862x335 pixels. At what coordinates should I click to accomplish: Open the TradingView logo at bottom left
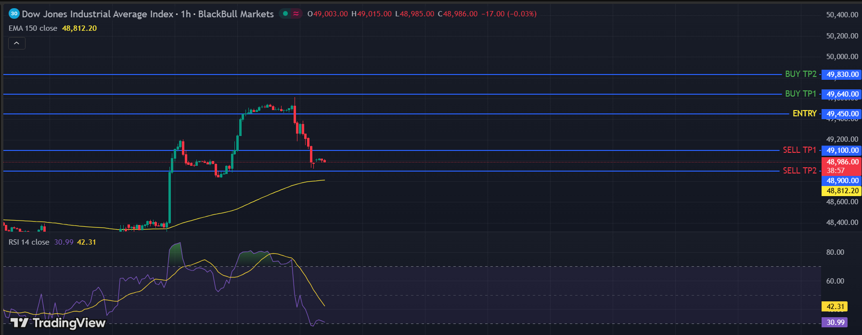[x=58, y=323]
